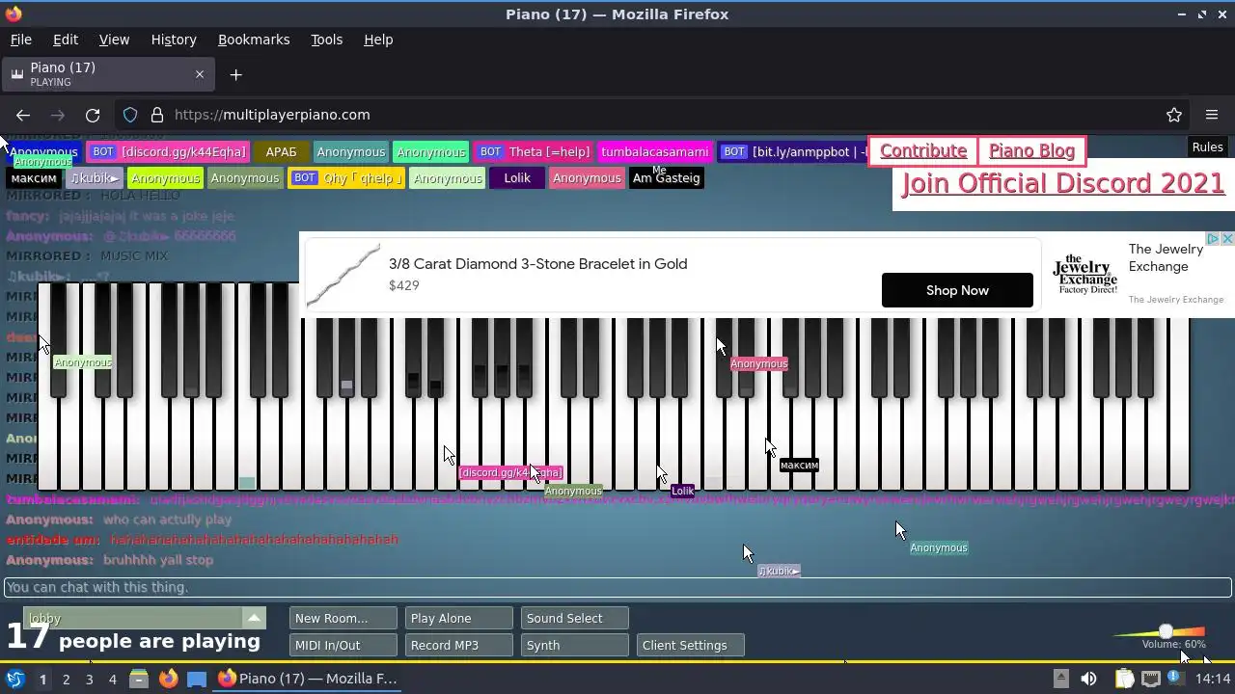
Task: Open a new tab with plus icon
Action: [235, 74]
